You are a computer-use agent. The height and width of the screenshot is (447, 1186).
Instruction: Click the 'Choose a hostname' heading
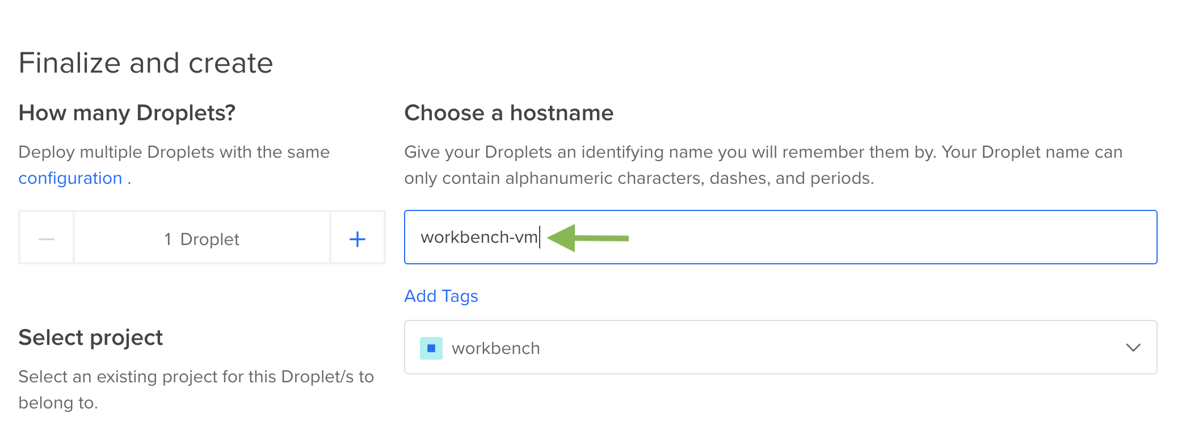pos(508,113)
